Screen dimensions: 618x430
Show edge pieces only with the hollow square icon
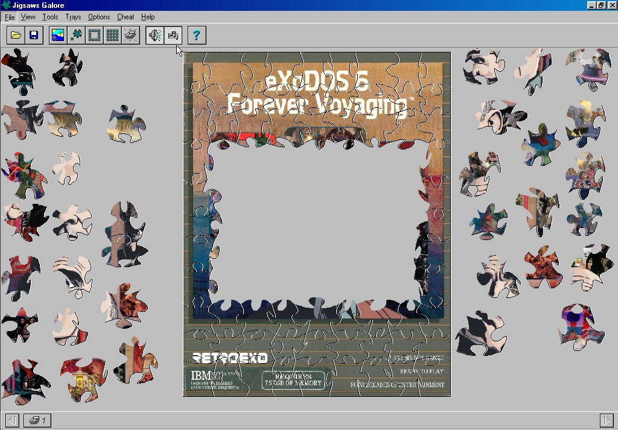(94, 36)
